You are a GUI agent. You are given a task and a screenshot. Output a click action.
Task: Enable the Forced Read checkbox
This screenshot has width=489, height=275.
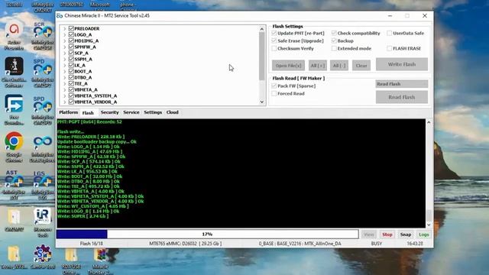tap(274, 93)
